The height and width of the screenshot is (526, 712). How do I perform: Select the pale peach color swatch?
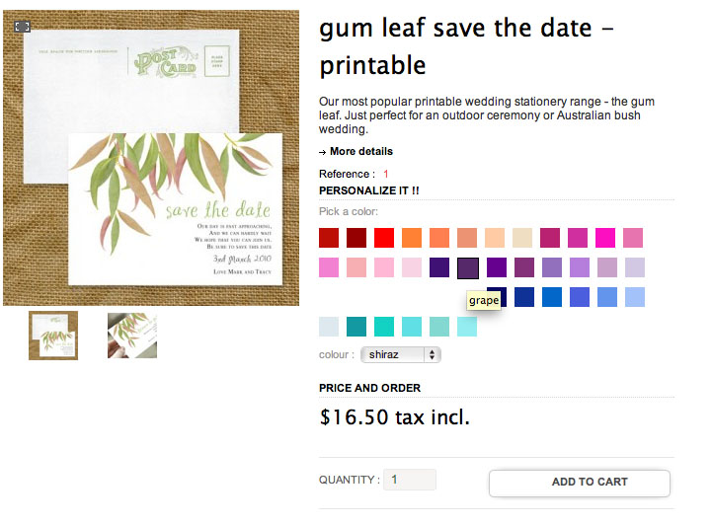pos(495,238)
